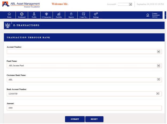Image resolution: width=167 pixels, height=124 pixels.
Task: Open the Profile nav icon
Action: (34, 15)
